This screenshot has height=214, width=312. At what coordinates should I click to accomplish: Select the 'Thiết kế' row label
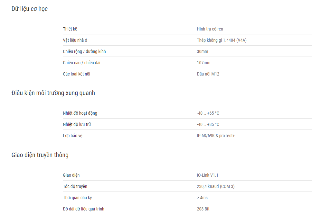[x=70, y=29]
